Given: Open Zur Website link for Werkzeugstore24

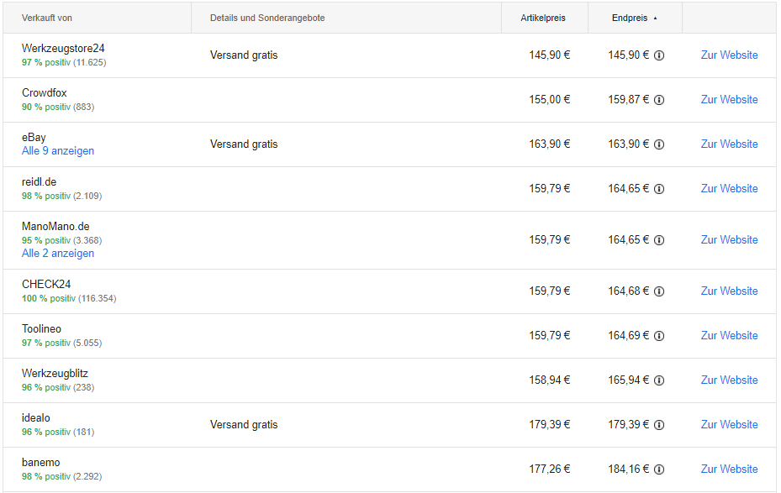Looking at the screenshot, I should pos(729,55).
